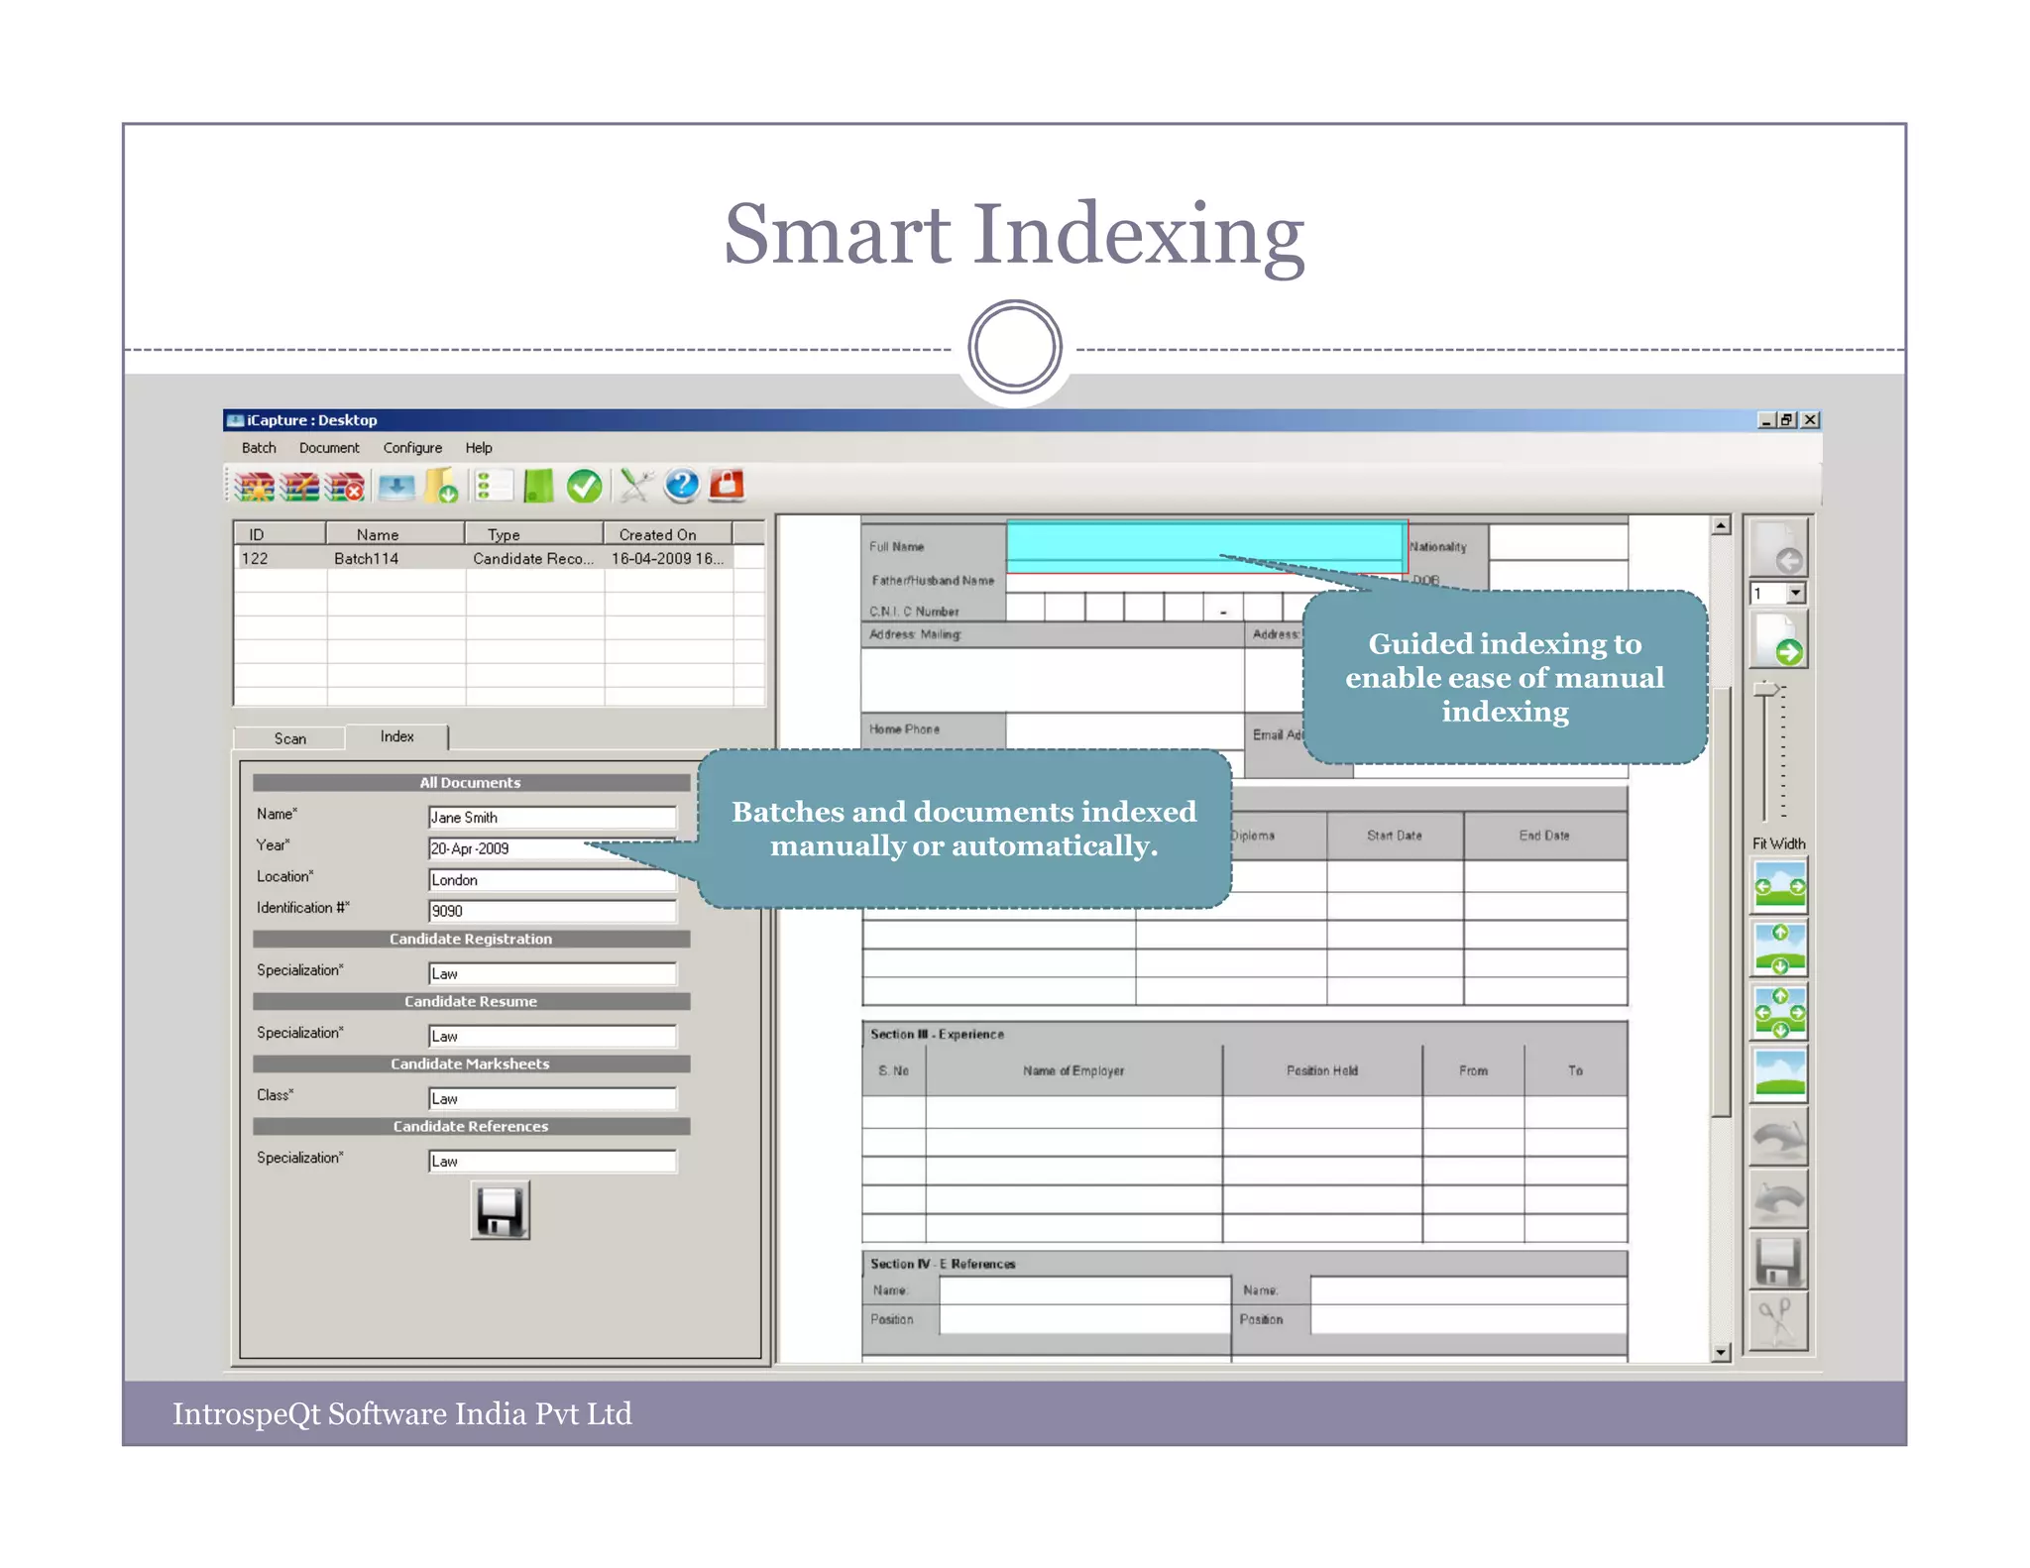Open the Document menu
Image resolution: width=2030 pixels, height=1568 pixels.
[329, 448]
